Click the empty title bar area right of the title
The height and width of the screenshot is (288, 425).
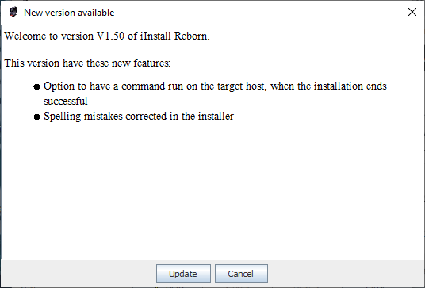(x=258, y=13)
